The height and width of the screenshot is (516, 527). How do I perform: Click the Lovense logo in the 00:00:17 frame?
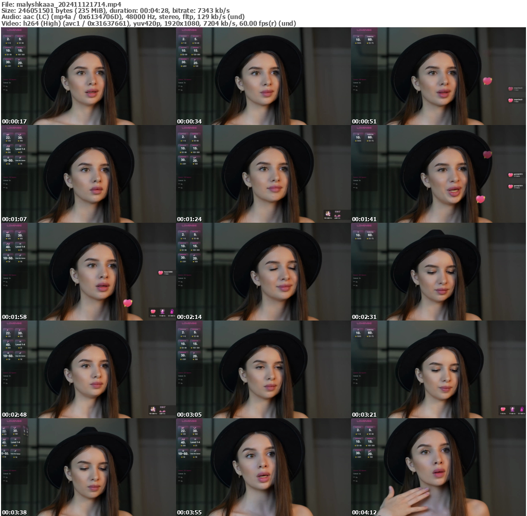pos(15,31)
